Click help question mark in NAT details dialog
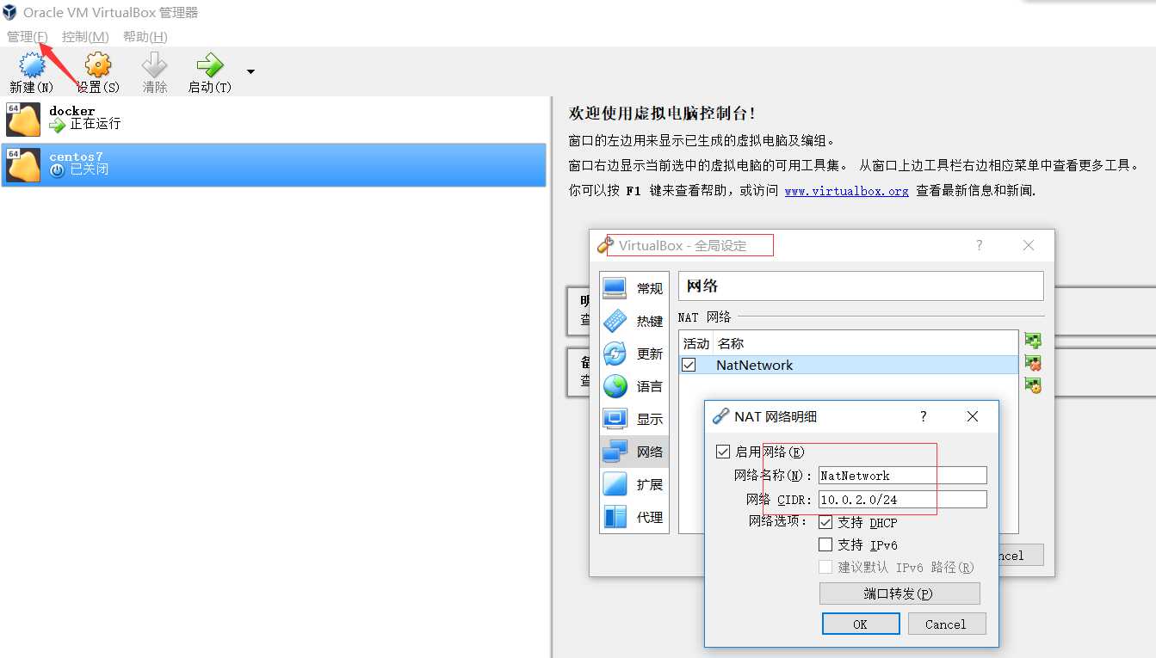This screenshot has width=1156, height=658. [x=924, y=416]
